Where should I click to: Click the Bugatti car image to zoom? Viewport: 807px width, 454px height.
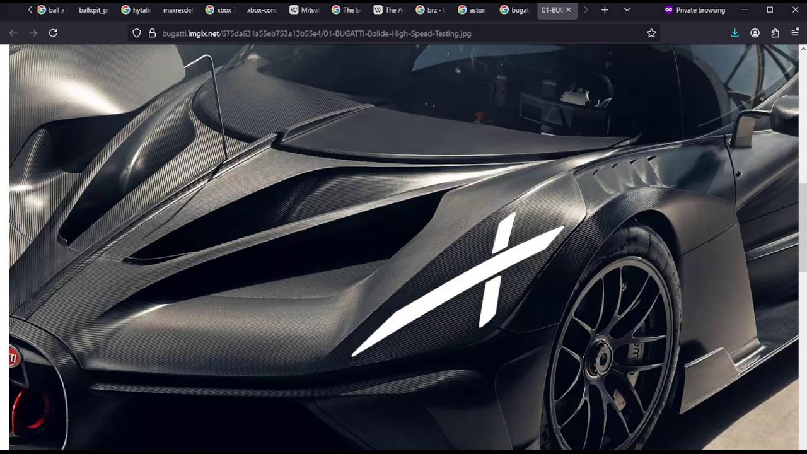tap(403, 247)
